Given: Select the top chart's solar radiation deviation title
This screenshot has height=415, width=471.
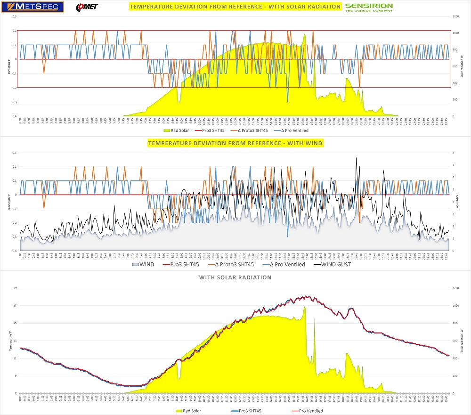Looking at the screenshot, I should (235, 7).
